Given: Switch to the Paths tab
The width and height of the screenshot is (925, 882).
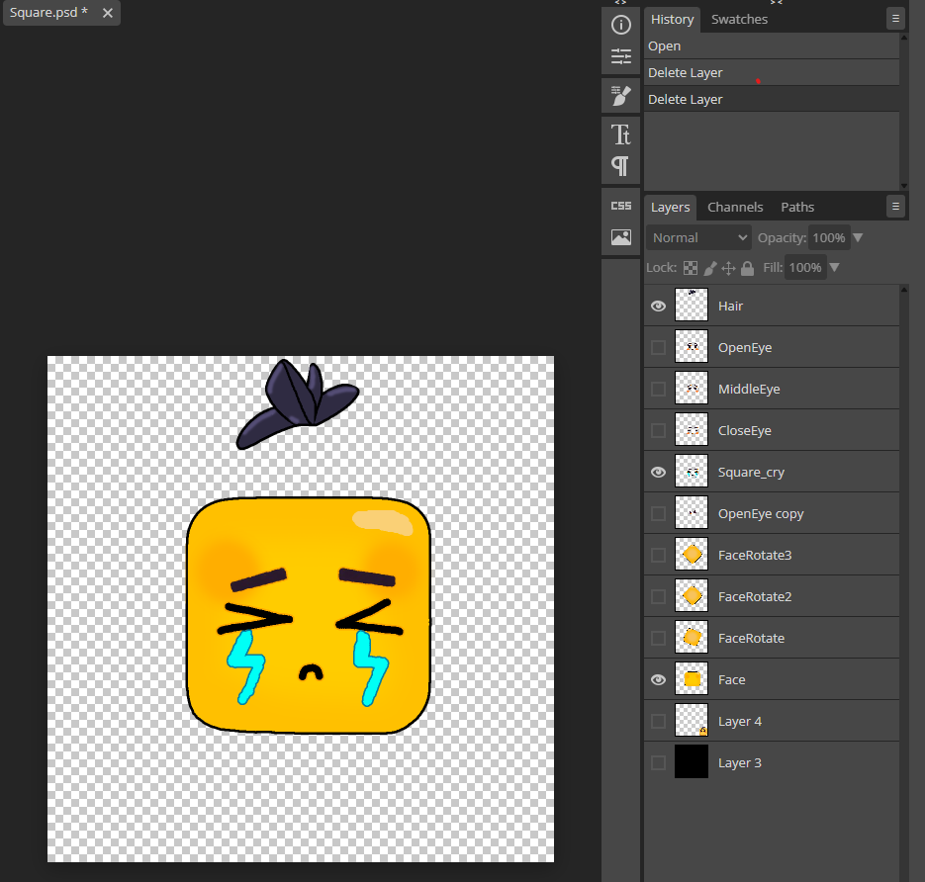Looking at the screenshot, I should [797, 208].
